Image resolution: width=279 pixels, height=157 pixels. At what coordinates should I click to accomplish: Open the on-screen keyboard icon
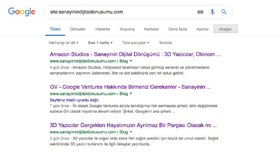[x=200, y=12]
